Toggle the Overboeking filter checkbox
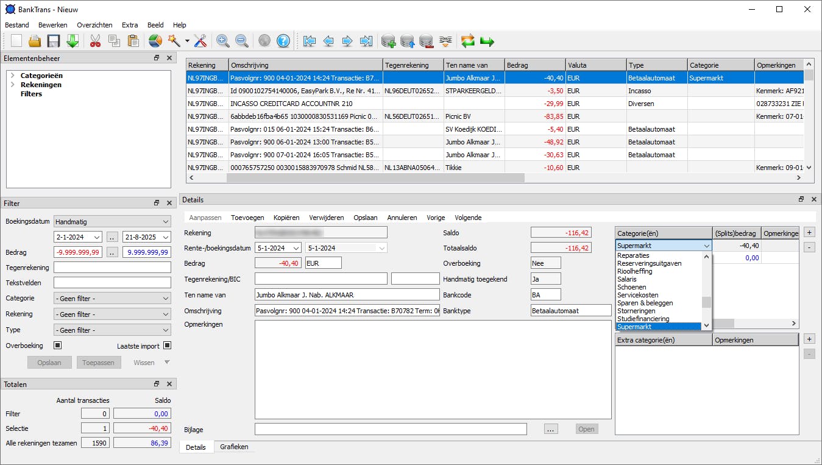Image resolution: width=822 pixels, height=465 pixels. click(58, 346)
